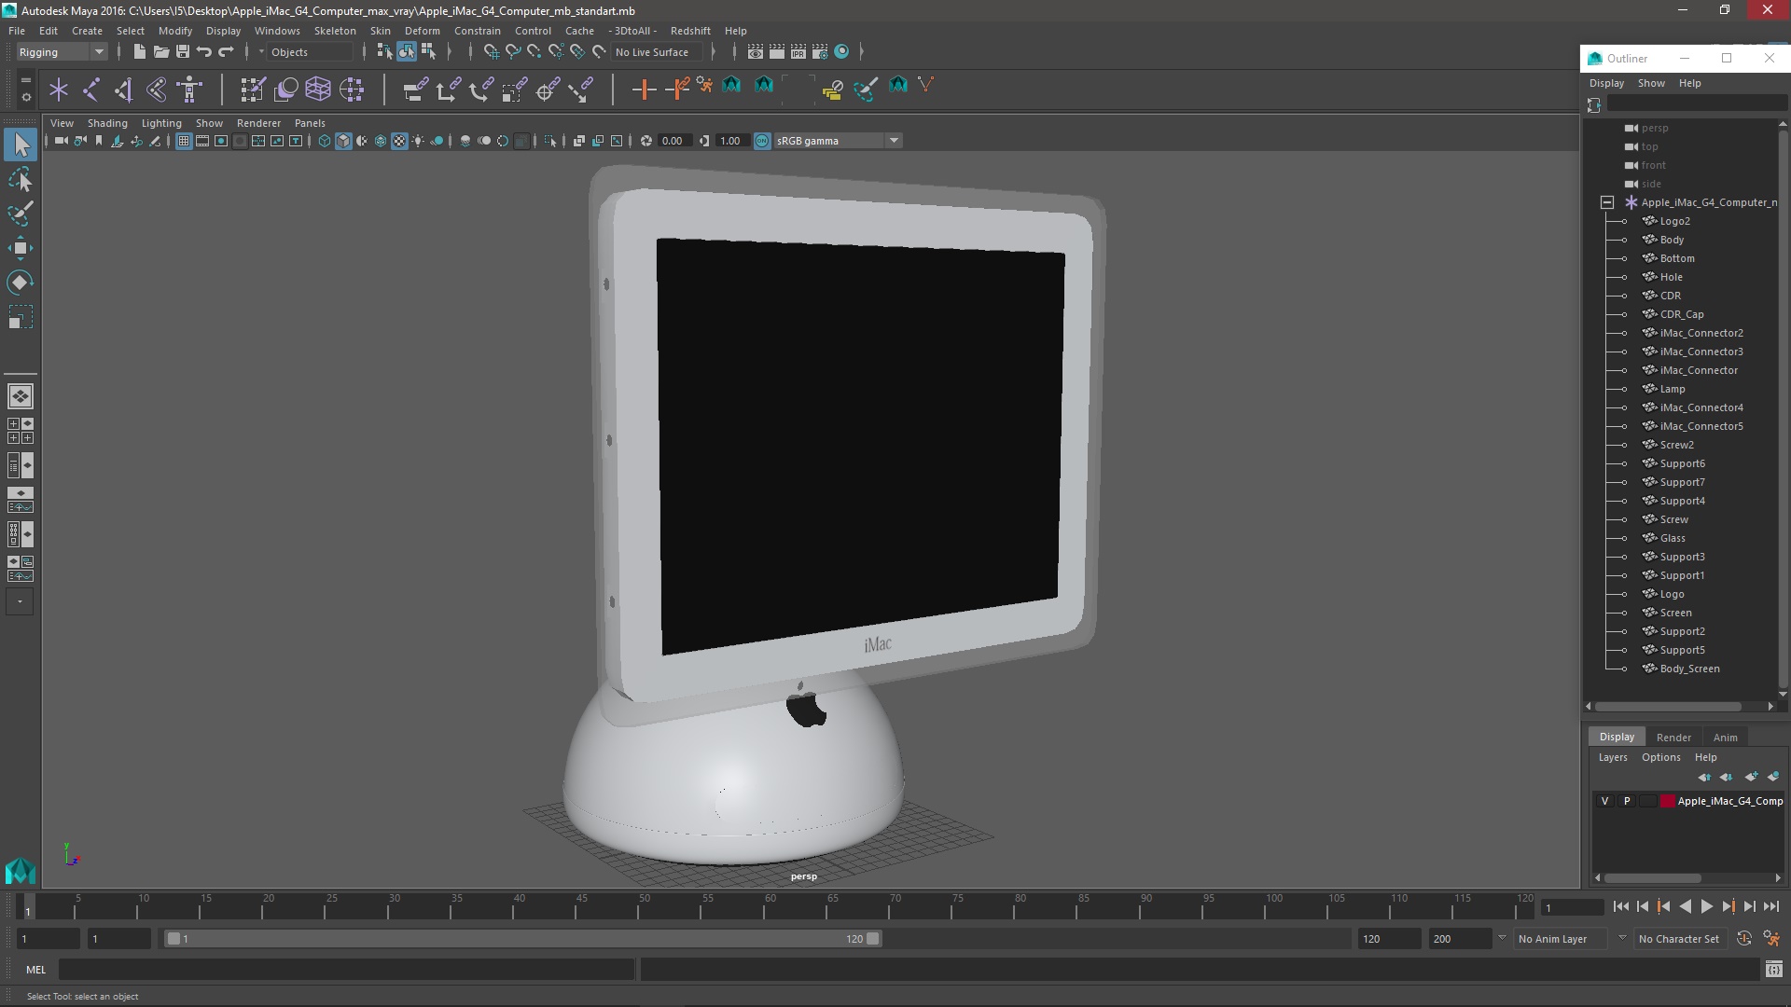Switch to the Anim layer tab

point(1725,738)
